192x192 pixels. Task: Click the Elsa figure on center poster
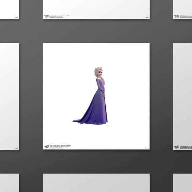(x=90, y=96)
